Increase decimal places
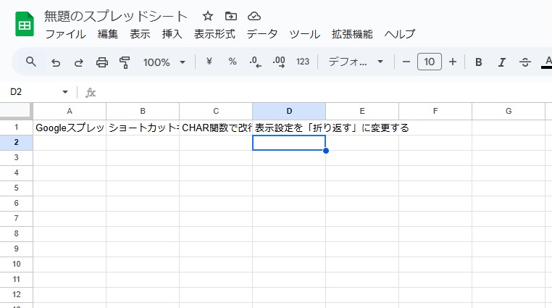This screenshot has width=552, height=308. click(x=279, y=62)
